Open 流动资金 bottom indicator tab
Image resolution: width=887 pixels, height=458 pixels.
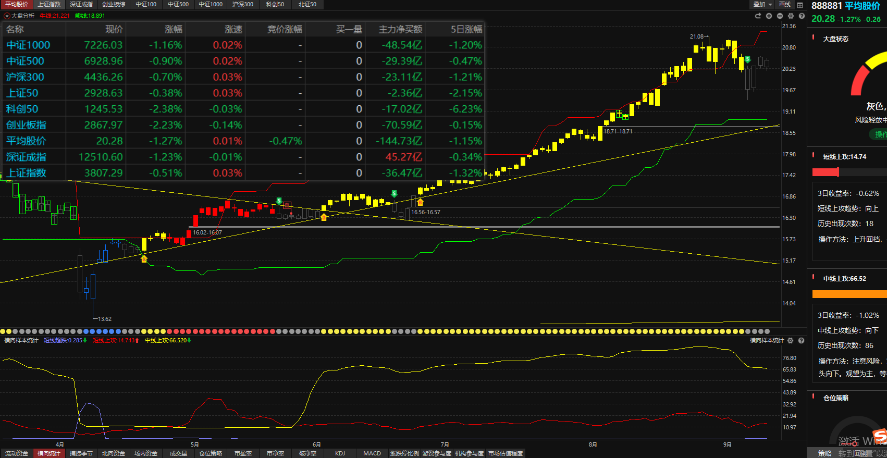[17, 453]
